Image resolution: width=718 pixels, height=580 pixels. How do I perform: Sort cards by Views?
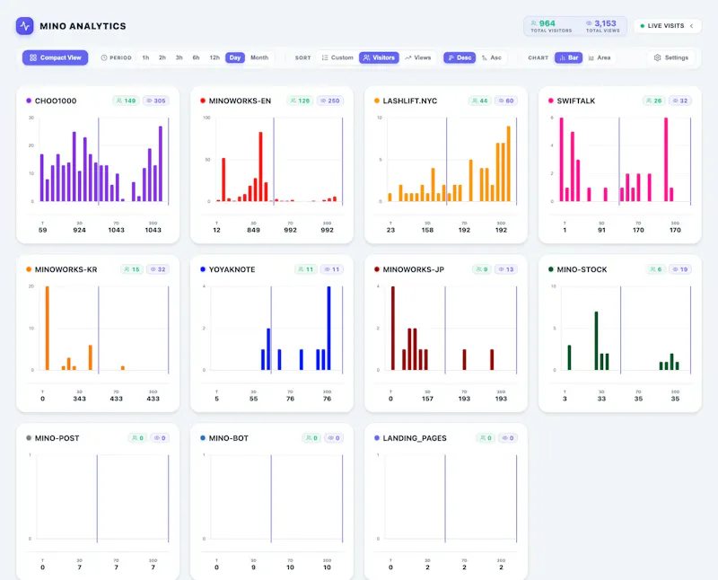[417, 57]
